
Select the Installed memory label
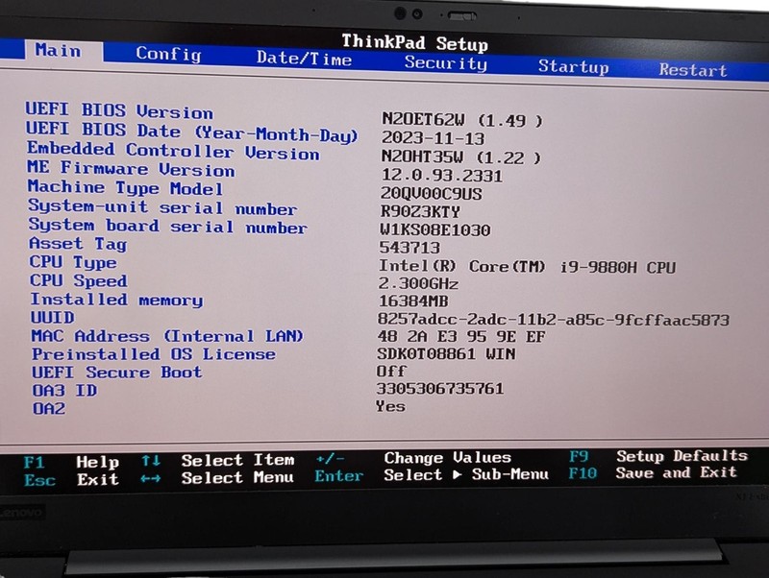(116, 300)
